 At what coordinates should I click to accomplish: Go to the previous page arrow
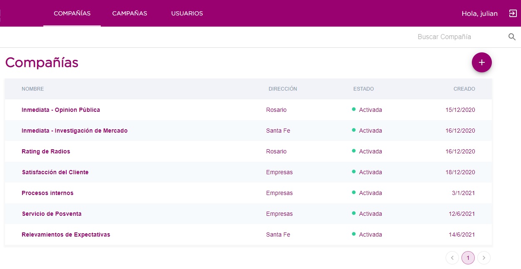[x=452, y=258]
